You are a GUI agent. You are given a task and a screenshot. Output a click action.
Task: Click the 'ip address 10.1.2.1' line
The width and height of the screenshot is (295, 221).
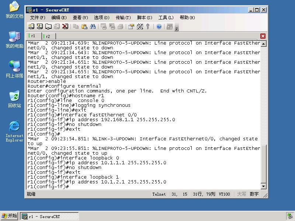pos(97,182)
